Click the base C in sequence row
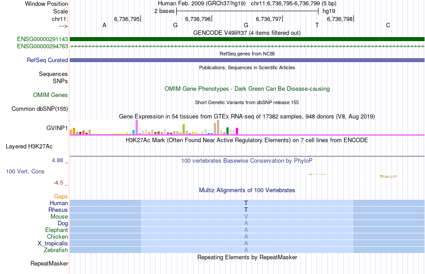 (x=388, y=25)
